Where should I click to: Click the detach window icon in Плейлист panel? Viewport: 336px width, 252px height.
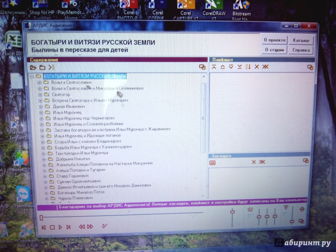[310, 67]
